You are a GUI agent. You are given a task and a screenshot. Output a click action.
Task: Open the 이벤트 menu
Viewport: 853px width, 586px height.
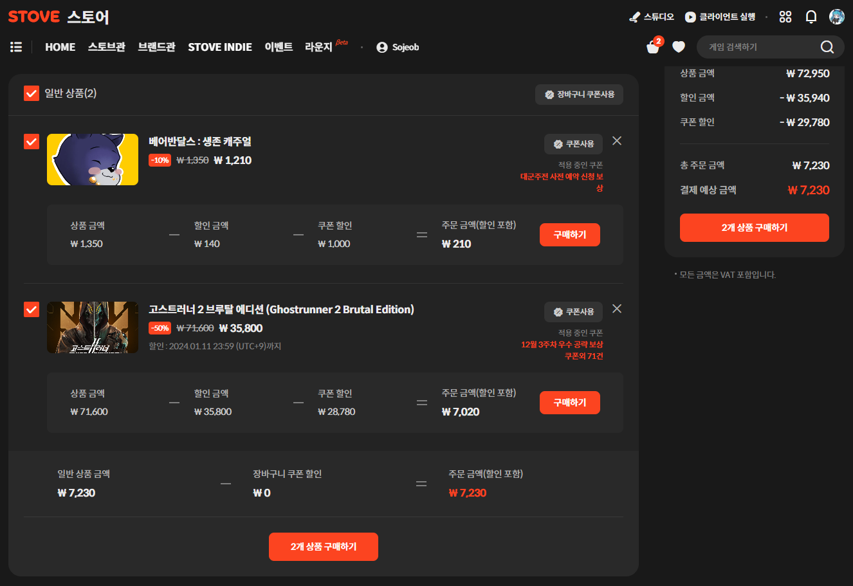coord(279,47)
